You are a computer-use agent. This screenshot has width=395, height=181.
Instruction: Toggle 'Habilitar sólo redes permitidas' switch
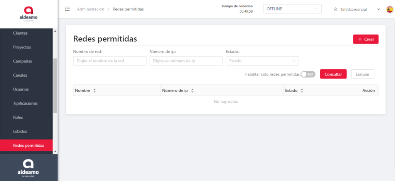(x=308, y=74)
